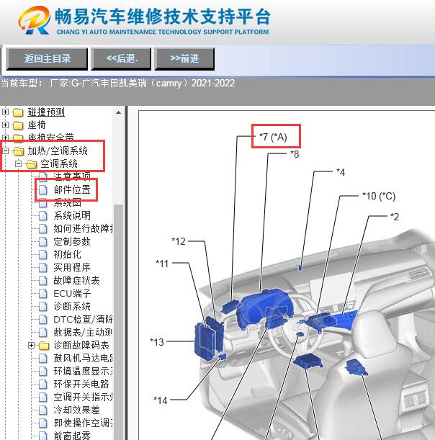Click the page icon beside DTC检查/清除

click(x=42, y=319)
